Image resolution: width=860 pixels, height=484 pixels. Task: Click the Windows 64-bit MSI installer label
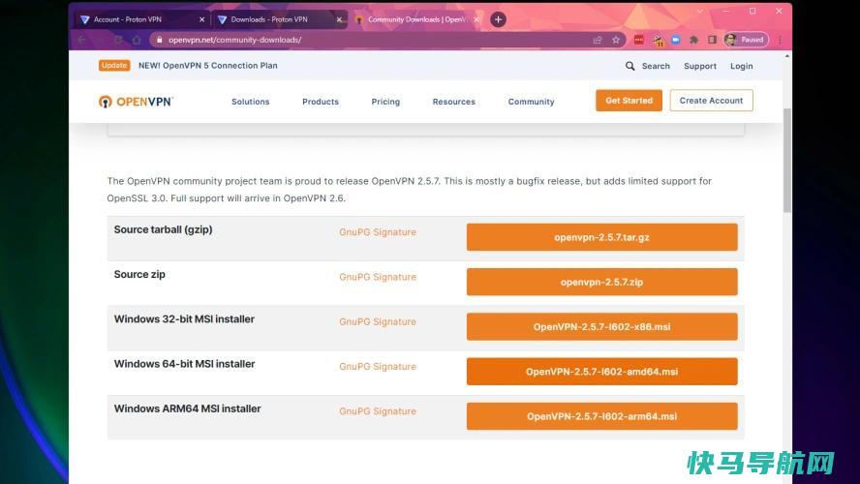[x=184, y=364]
